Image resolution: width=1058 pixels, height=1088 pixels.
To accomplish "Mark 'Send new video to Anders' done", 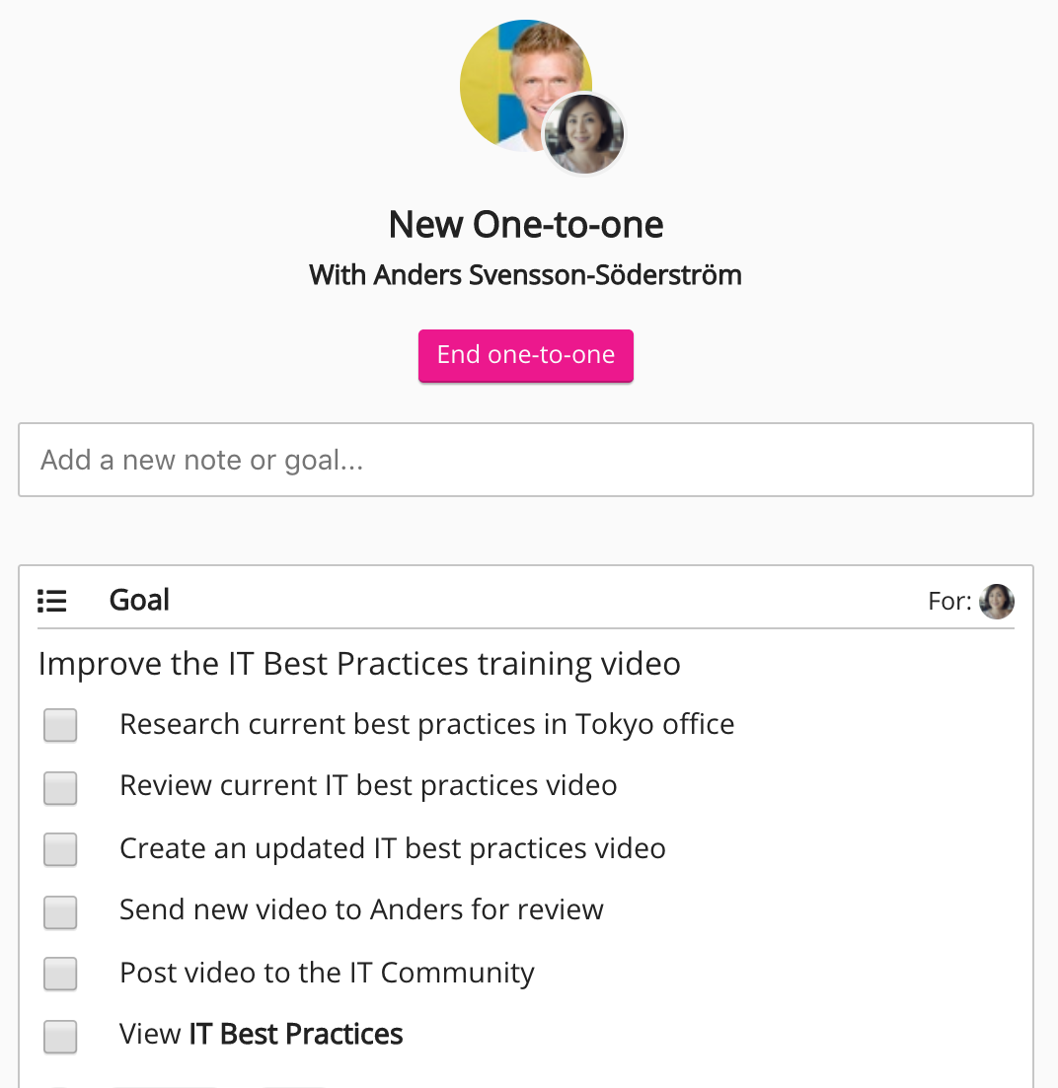I will (60, 911).
